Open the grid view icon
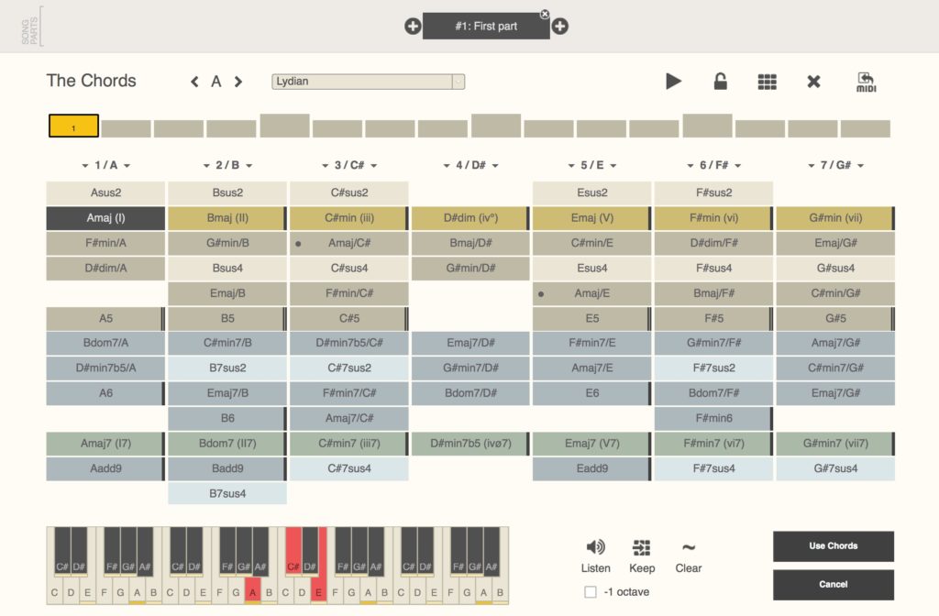 [x=768, y=82]
